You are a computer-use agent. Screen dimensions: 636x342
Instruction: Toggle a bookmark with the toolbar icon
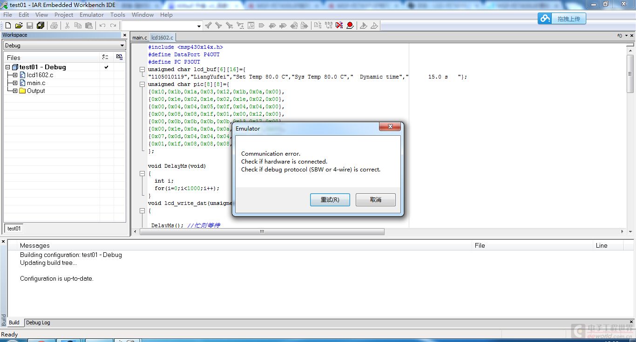click(x=262, y=26)
